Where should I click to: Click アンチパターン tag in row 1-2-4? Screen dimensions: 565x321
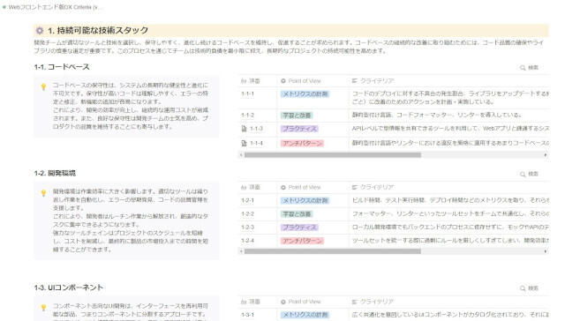coord(302,241)
